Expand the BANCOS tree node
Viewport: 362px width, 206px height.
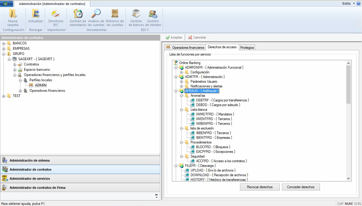click(4, 44)
